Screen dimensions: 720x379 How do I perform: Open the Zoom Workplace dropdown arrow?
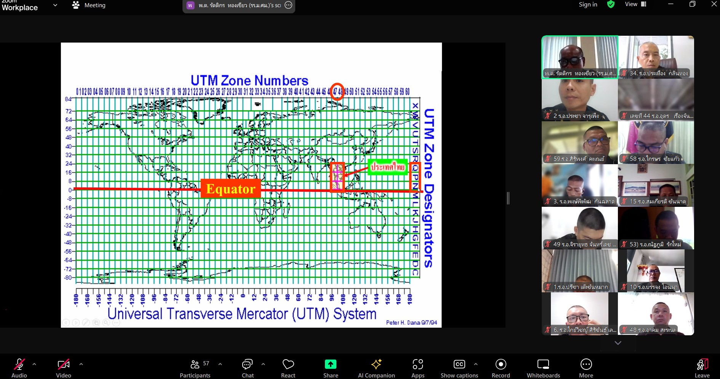55,5
